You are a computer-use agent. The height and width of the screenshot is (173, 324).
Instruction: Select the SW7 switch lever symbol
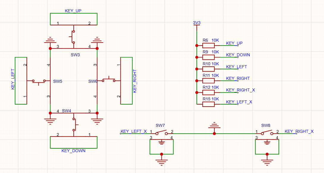coord(162,132)
